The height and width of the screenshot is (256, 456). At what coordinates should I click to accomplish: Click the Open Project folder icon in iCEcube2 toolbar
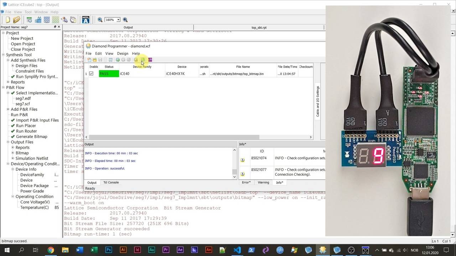(x=17, y=20)
